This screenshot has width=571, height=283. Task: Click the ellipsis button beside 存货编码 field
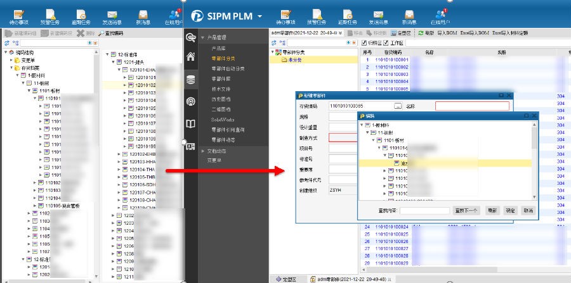point(398,106)
